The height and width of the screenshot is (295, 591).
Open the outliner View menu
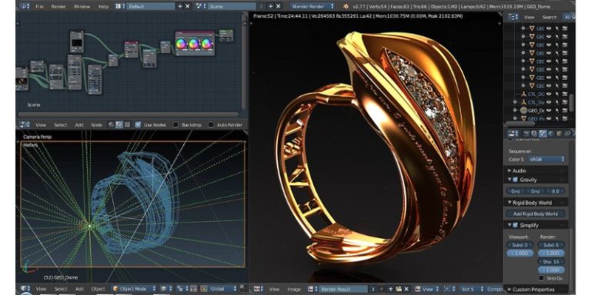[x=529, y=17]
